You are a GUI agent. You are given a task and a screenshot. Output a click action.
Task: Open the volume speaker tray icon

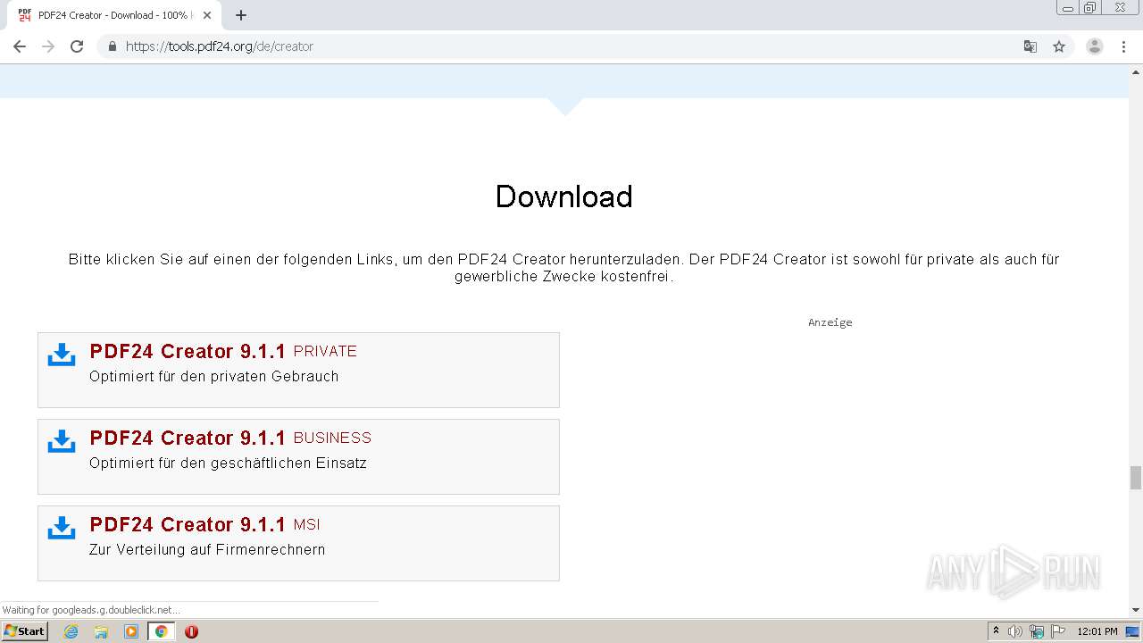(x=1015, y=631)
